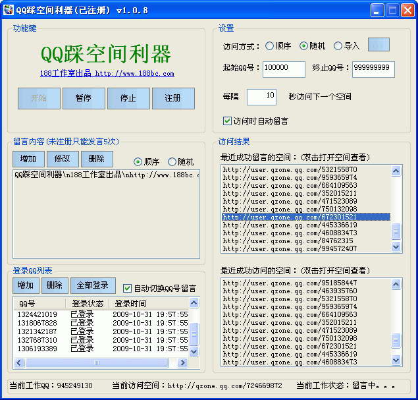This screenshot has width=418, height=400.
Task: Click 增加 button in QQ login list
Action: (26, 285)
